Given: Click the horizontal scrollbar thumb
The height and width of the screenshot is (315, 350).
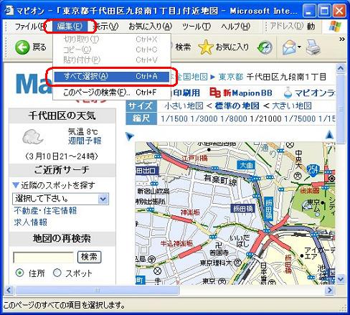Looking at the screenshot, I should point(97,290).
